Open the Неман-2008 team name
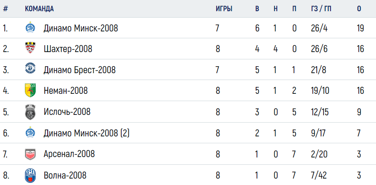Viewport: 376px width, 185px height. coord(66,91)
